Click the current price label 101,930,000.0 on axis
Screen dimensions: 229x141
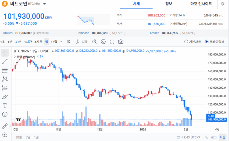pos(217,120)
